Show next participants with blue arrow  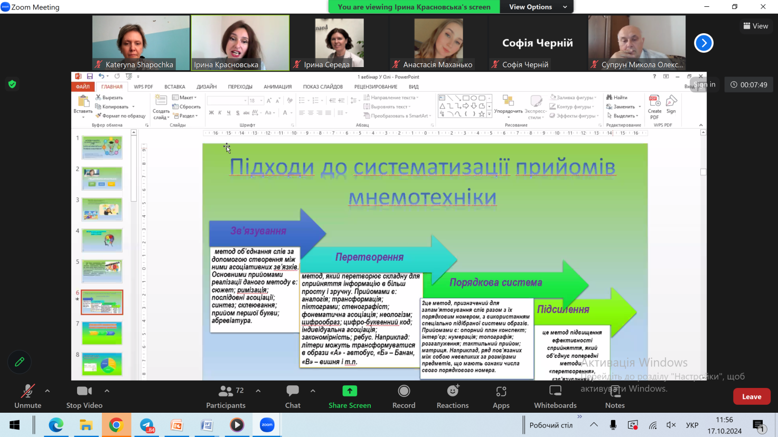(704, 43)
